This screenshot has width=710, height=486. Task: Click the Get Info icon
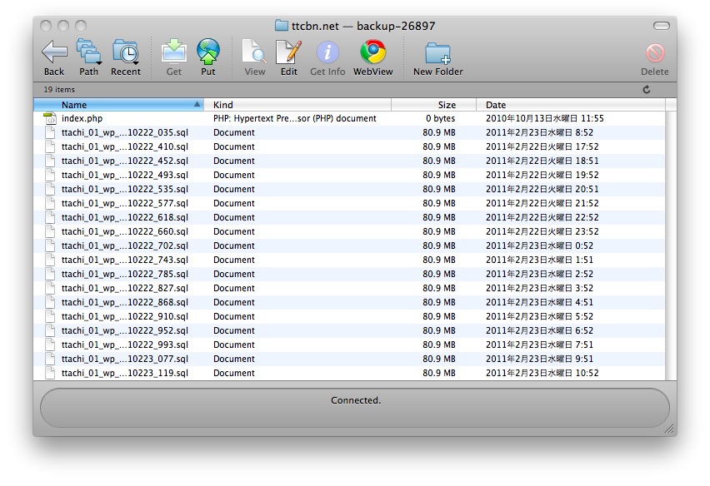click(x=327, y=53)
